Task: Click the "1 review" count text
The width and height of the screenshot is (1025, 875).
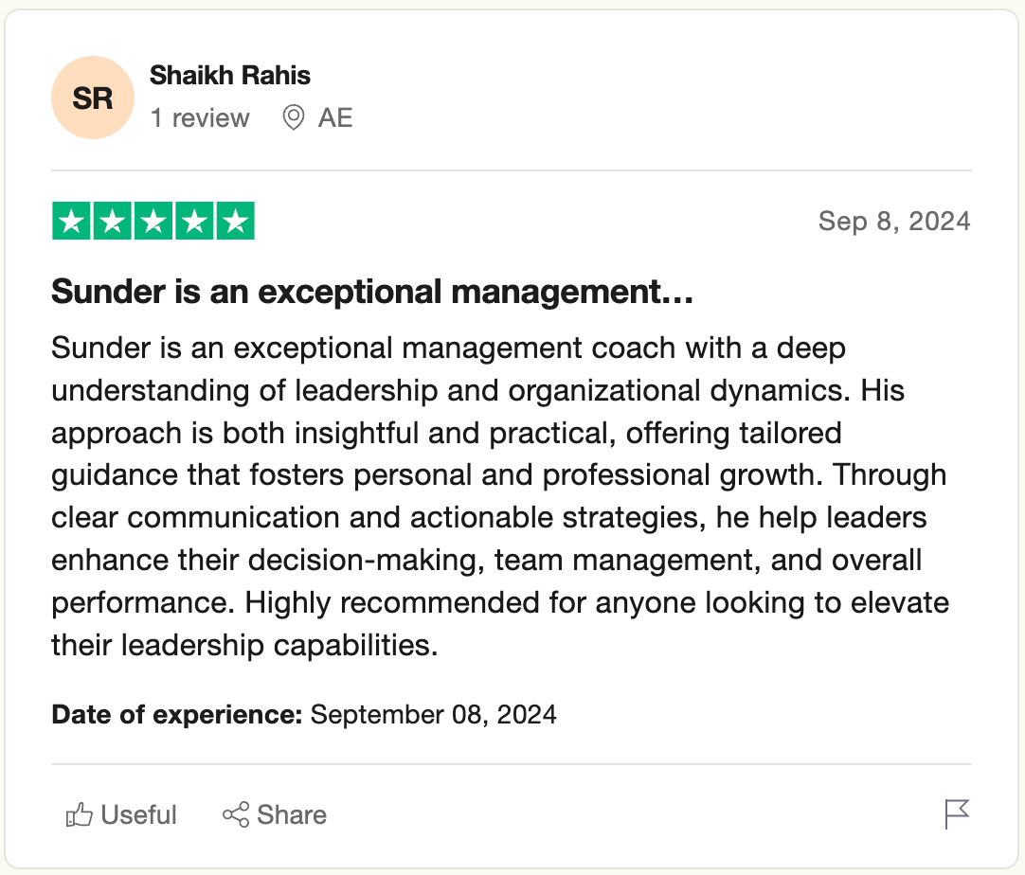Action: [200, 118]
